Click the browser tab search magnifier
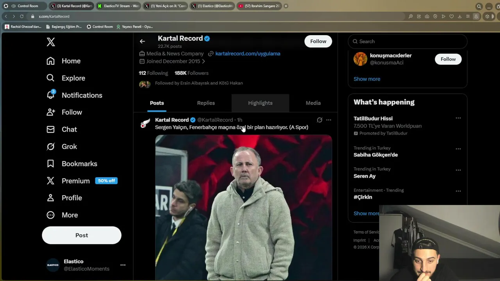Viewport: 500px width, 281px height. point(479,6)
